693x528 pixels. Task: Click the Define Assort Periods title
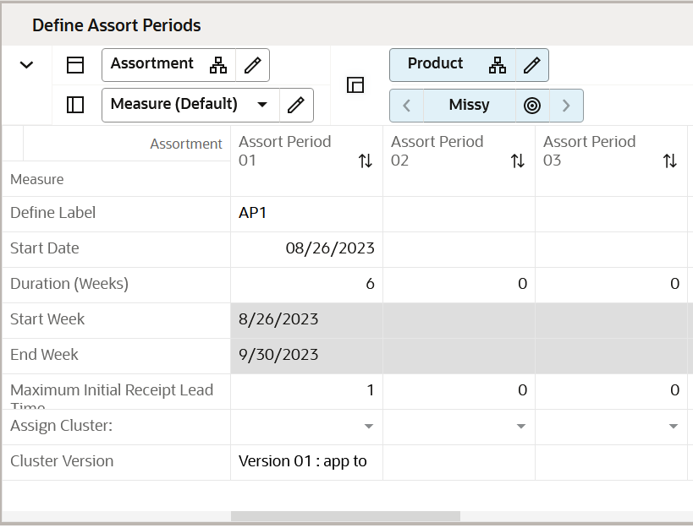[x=117, y=25]
